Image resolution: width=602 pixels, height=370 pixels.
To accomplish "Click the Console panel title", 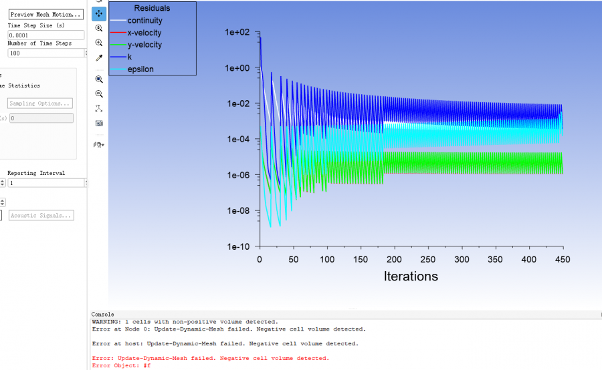I will [x=102, y=314].
